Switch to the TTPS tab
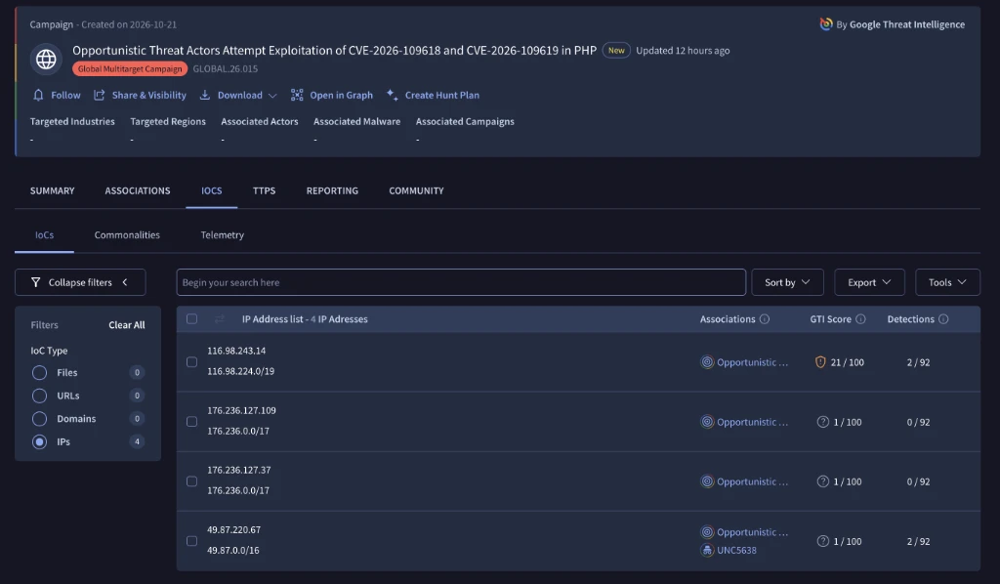This screenshot has width=1000, height=584. pyautogui.click(x=264, y=190)
